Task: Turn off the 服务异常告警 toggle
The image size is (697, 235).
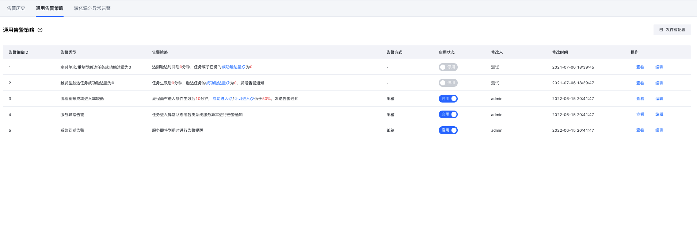Action: (448, 115)
